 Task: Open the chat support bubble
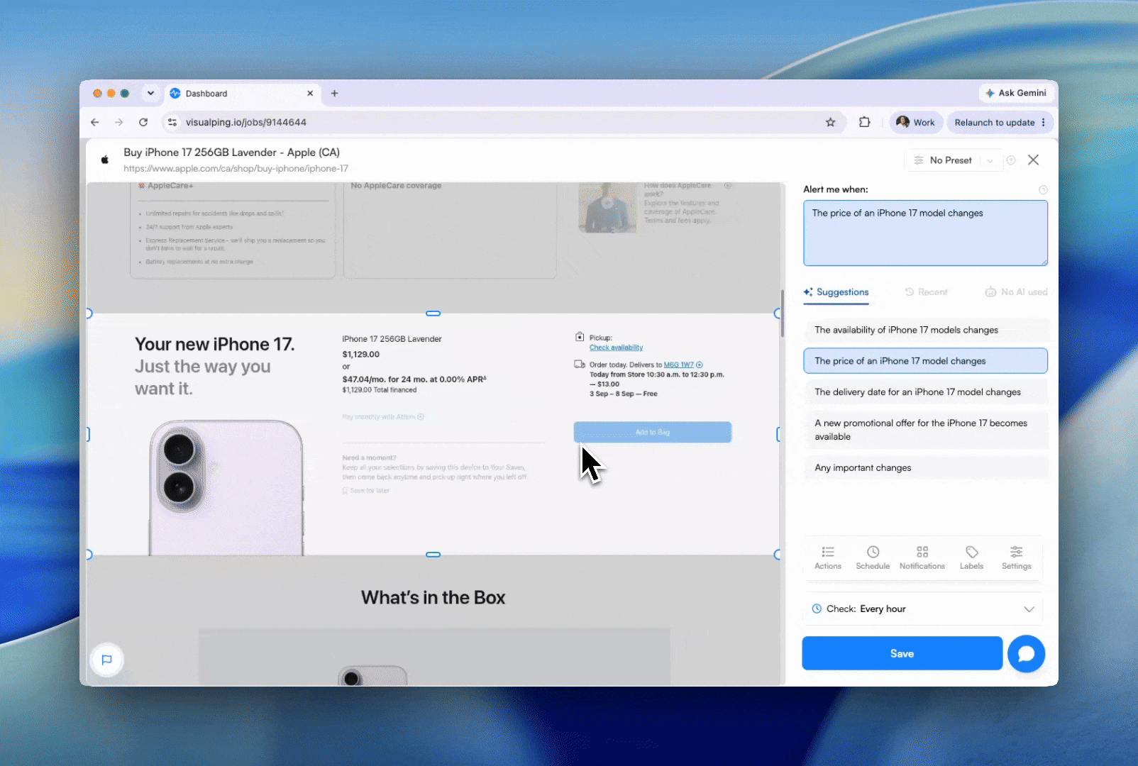pyautogui.click(x=1026, y=653)
